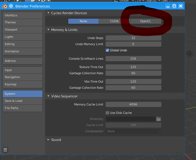Open the Add-ons preferences tab

click(x=23, y=61)
